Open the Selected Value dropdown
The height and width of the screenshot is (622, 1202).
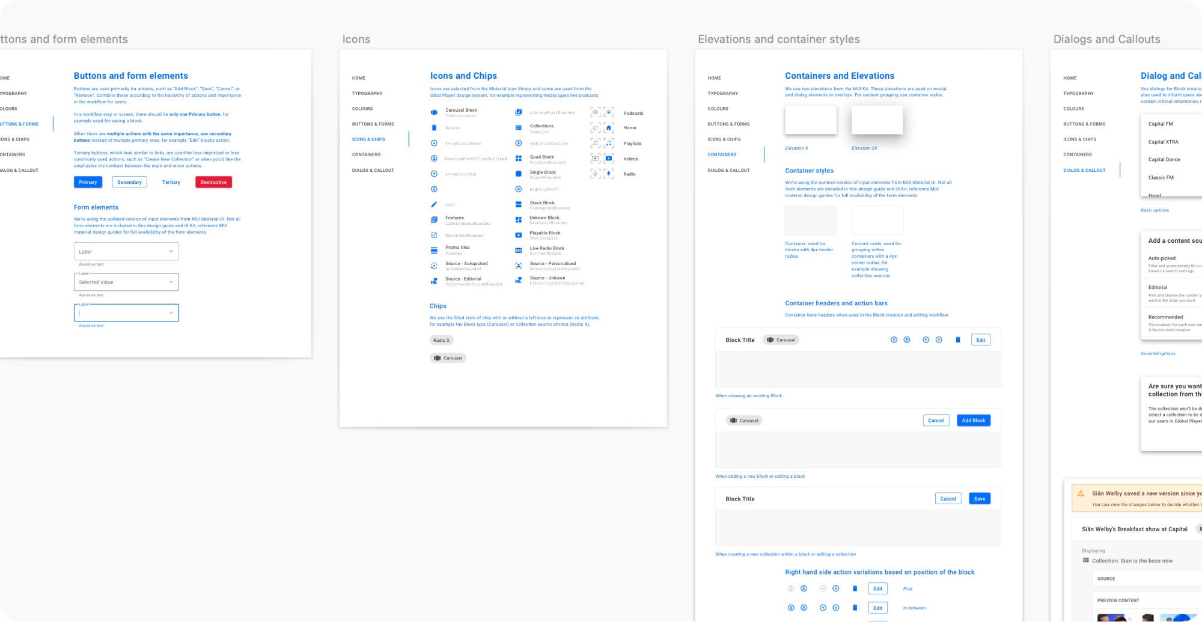pyautogui.click(x=126, y=282)
